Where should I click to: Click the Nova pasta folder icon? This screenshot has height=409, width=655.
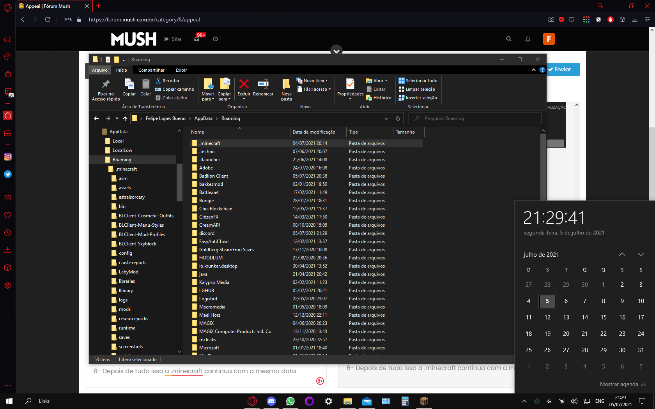click(287, 84)
